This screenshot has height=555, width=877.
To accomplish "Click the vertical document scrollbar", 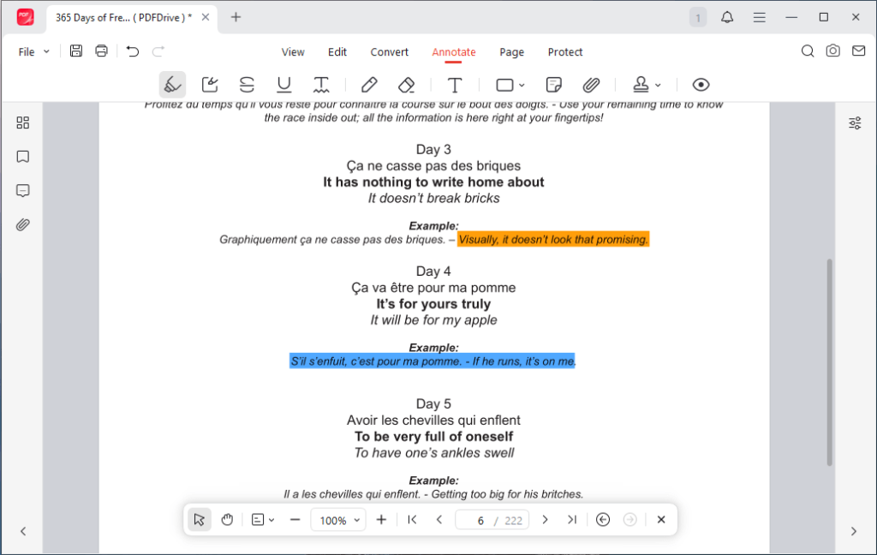I will [x=829, y=362].
